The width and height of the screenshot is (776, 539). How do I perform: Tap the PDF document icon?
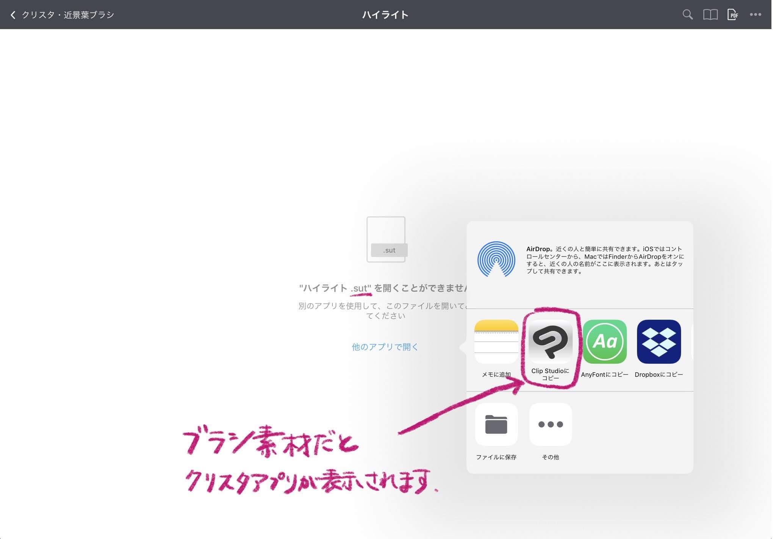click(732, 15)
